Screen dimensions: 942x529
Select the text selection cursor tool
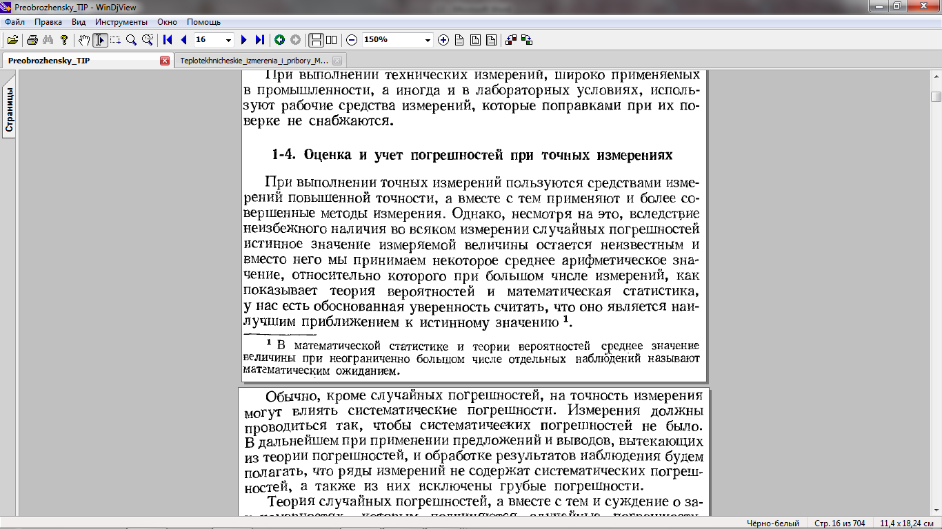(100, 40)
